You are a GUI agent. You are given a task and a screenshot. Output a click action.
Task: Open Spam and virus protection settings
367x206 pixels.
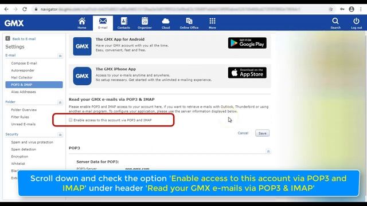[x=32, y=142]
